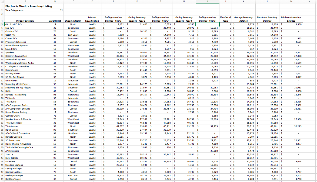Click the 'Average Inventory Balance' header cell
This screenshot has height=182, width=317.
pos(243,19)
